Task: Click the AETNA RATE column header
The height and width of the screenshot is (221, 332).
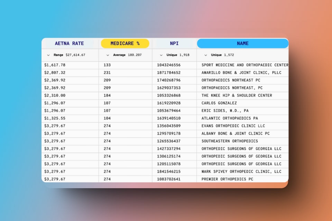Action: (x=69, y=44)
